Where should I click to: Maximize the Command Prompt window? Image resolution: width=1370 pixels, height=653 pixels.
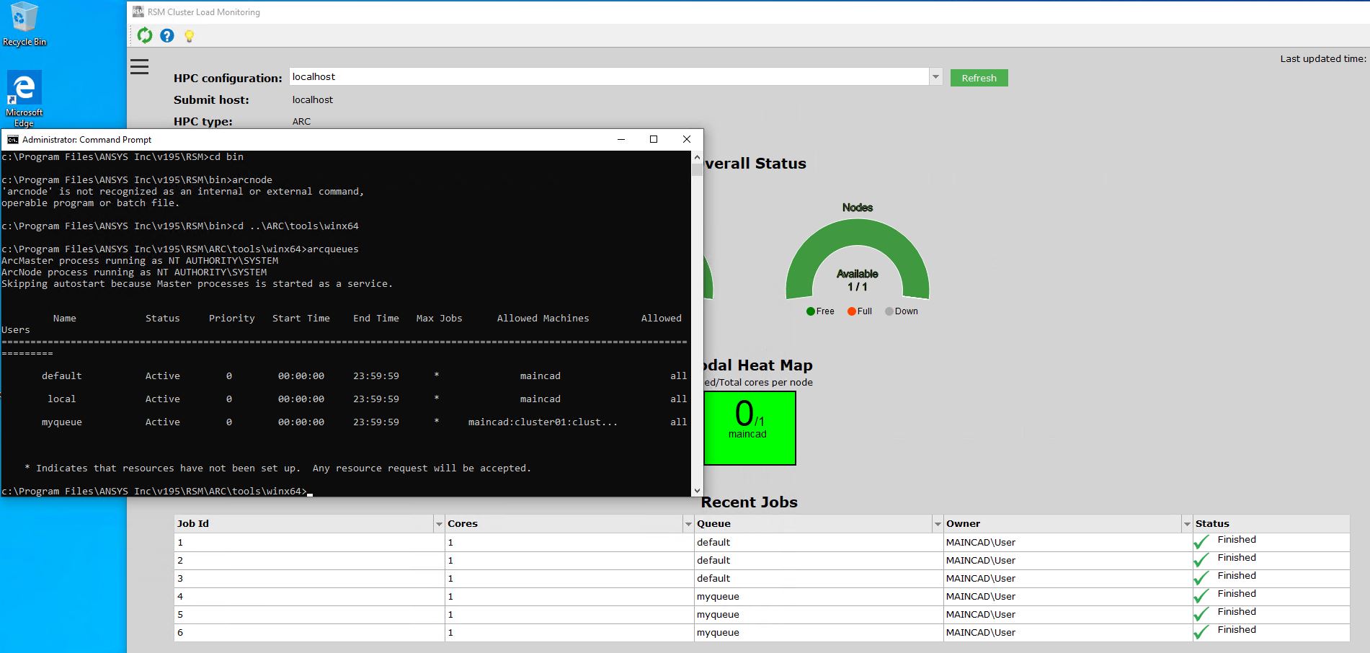click(654, 139)
